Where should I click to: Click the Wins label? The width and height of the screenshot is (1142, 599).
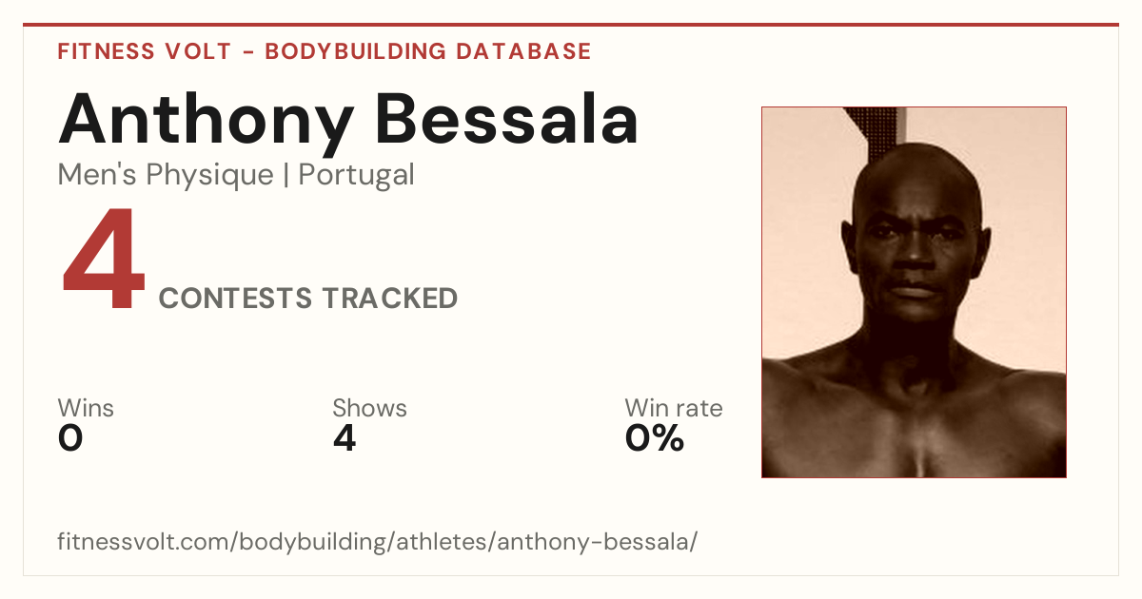coord(86,409)
